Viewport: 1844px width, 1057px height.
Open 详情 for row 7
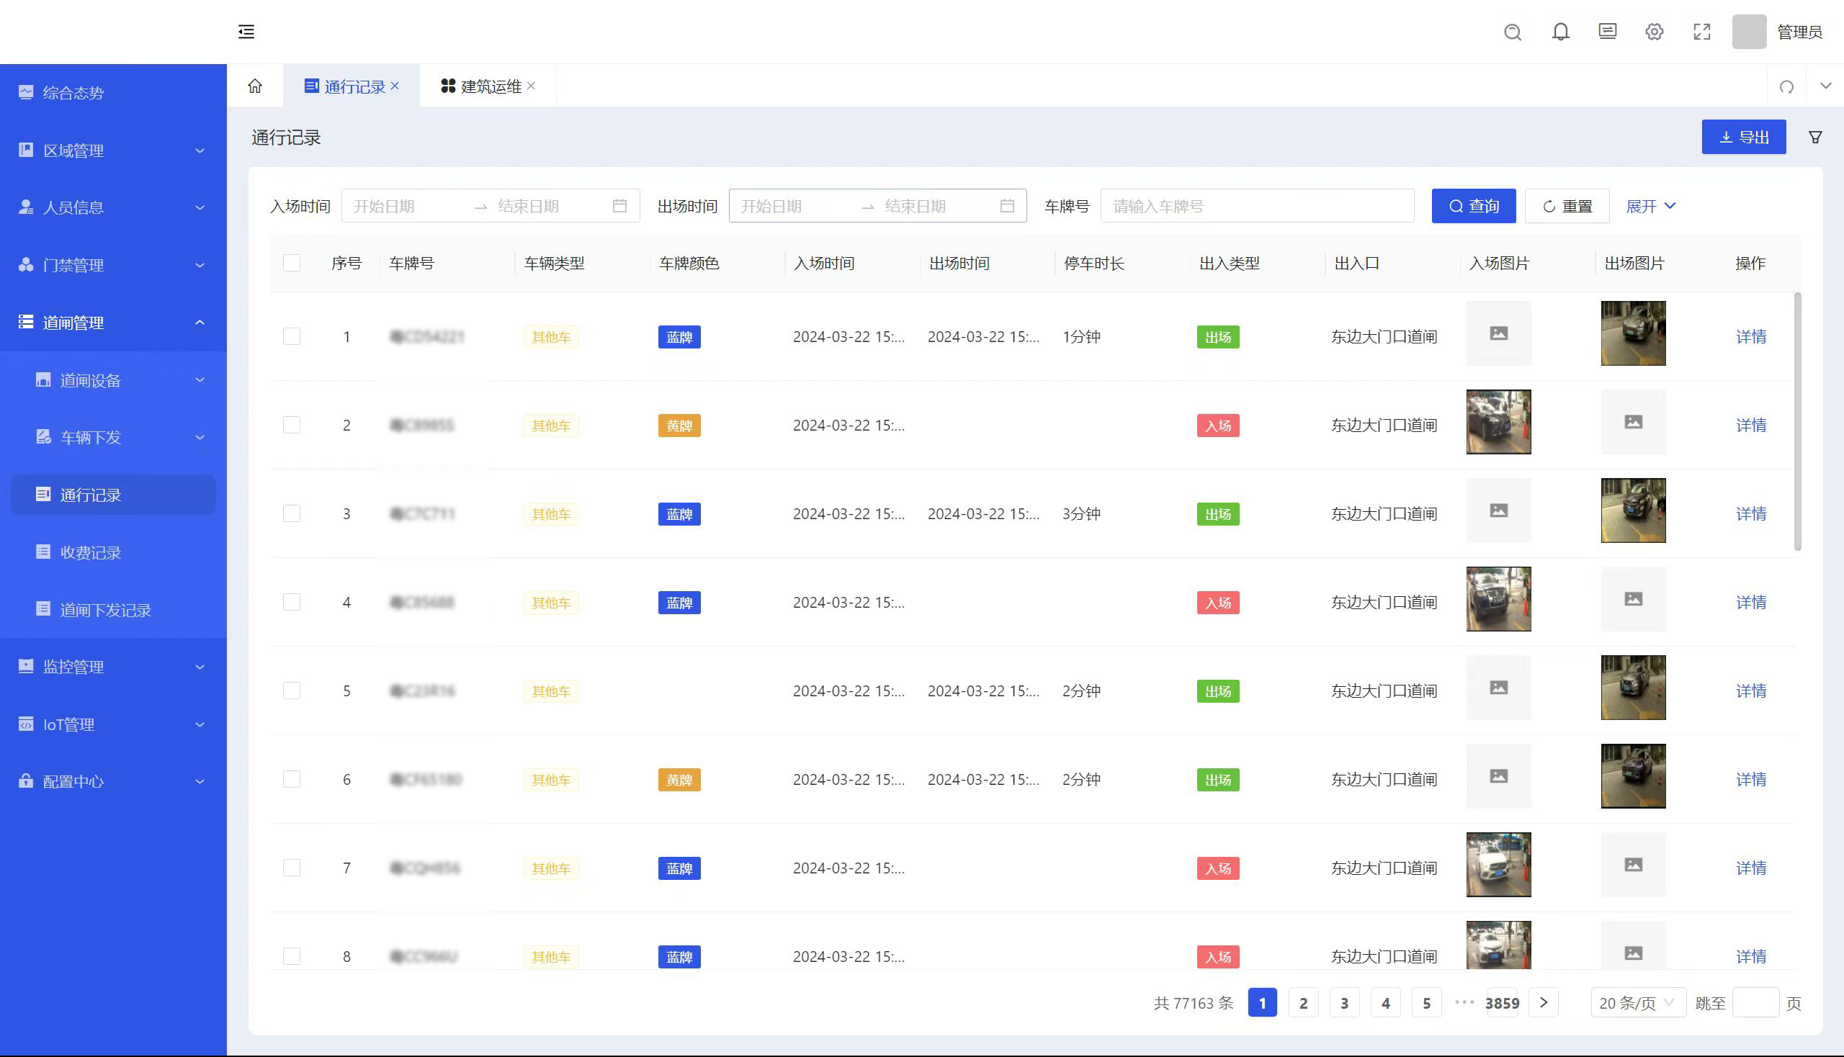pos(1751,868)
